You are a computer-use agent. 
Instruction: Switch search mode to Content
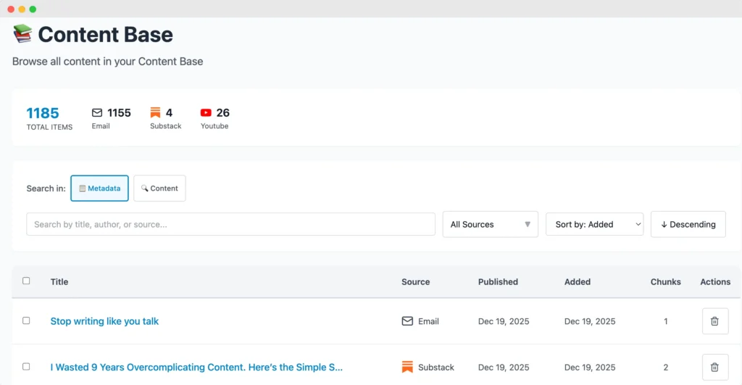click(159, 188)
